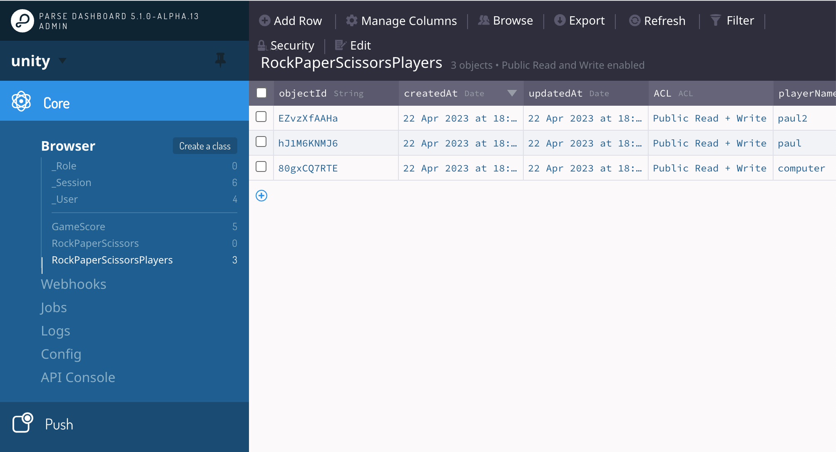The height and width of the screenshot is (452, 836).
Task: Select the Browse icon in toolbar
Action: (x=483, y=20)
